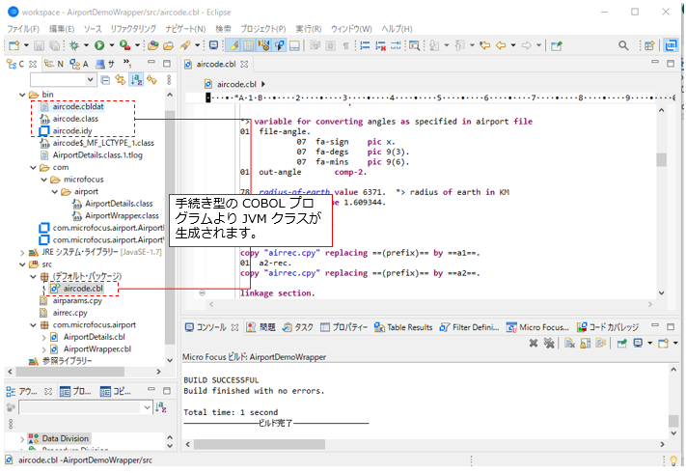The image size is (686, 473).
Task: Click Collapse All in explorer toolbar
Action: click(105, 79)
